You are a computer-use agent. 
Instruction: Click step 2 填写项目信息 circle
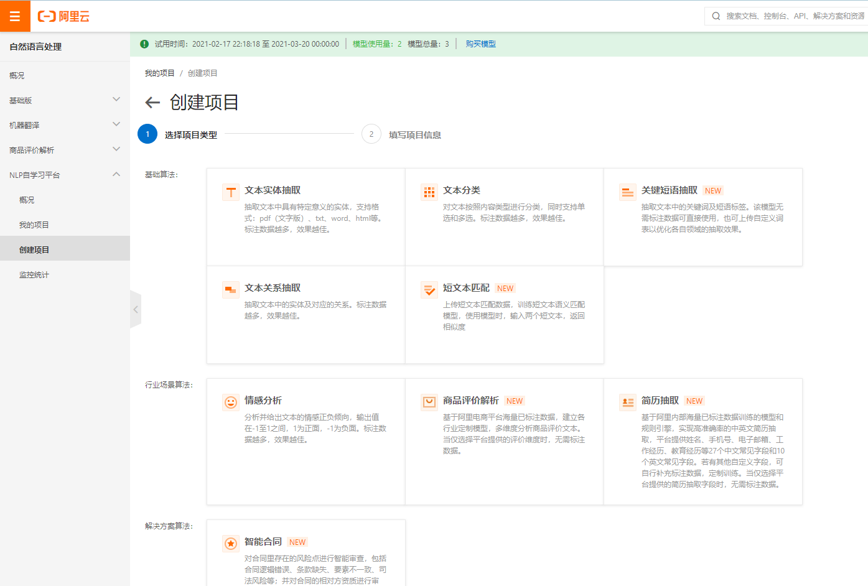[371, 134]
